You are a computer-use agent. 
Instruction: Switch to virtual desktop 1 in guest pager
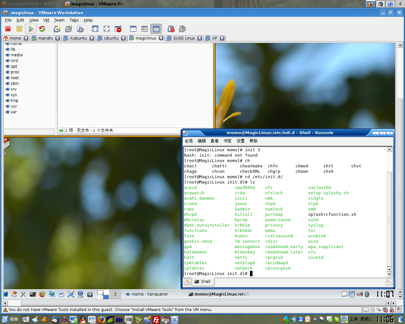point(103,294)
